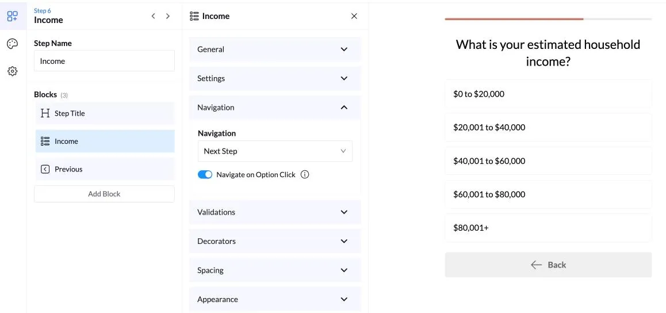
Task: Click the preview progress bar
Action: 548,19
